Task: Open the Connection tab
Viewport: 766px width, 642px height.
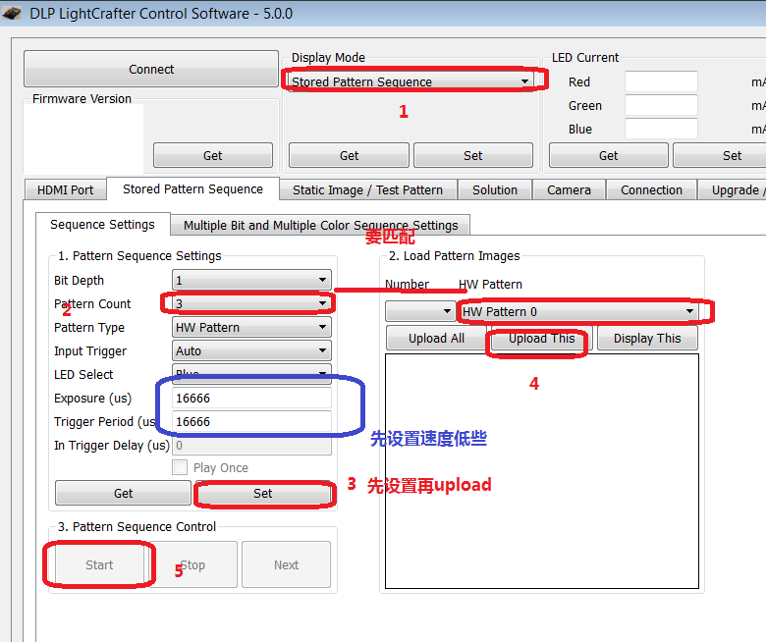Action: (x=651, y=189)
